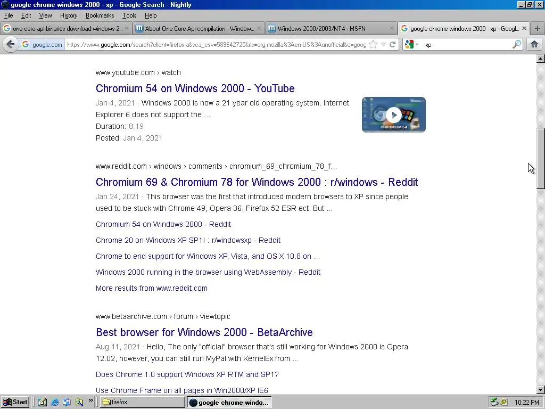Click the Show Desktop quick launch icon
The height and width of the screenshot is (409, 545).
pos(43,402)
